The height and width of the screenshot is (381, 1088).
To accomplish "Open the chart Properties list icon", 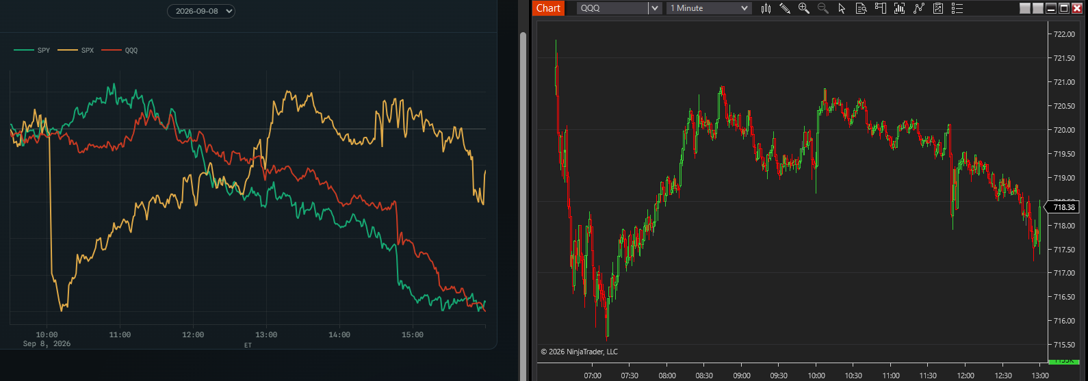I will point(957,8).
